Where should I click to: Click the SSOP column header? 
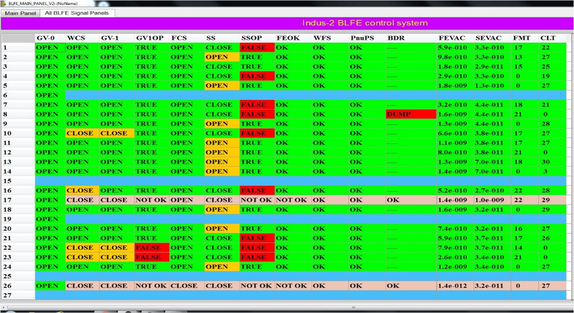257,38
